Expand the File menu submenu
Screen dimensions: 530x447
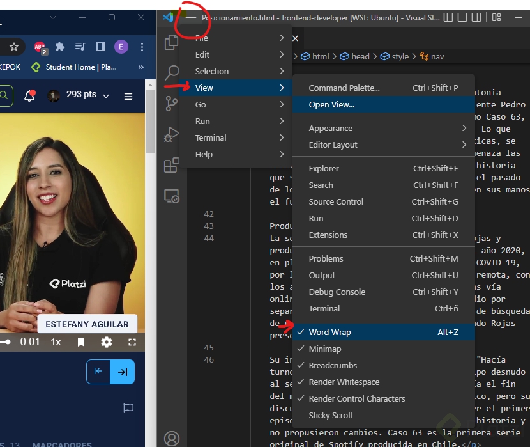pos(236,38)
